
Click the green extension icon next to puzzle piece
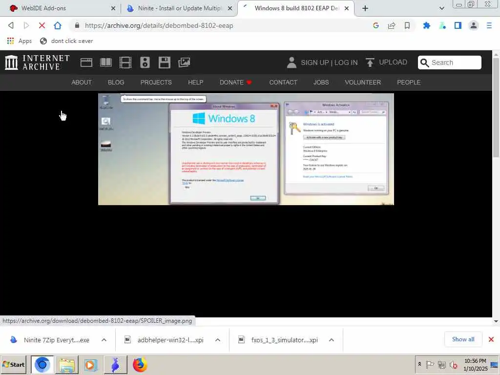(442, 25)
